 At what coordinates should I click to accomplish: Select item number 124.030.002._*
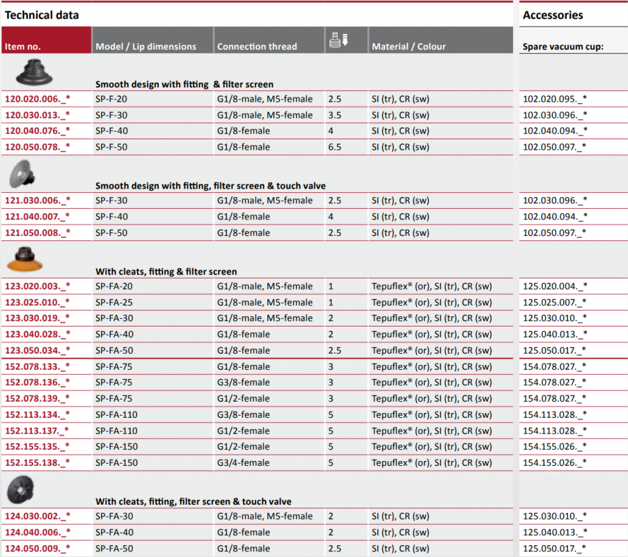pos(37,516)
